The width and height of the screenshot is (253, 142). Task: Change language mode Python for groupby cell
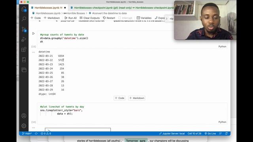click(x=222, y=47)
